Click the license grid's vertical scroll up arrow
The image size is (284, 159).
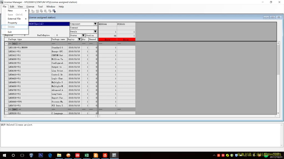point(278,43)
